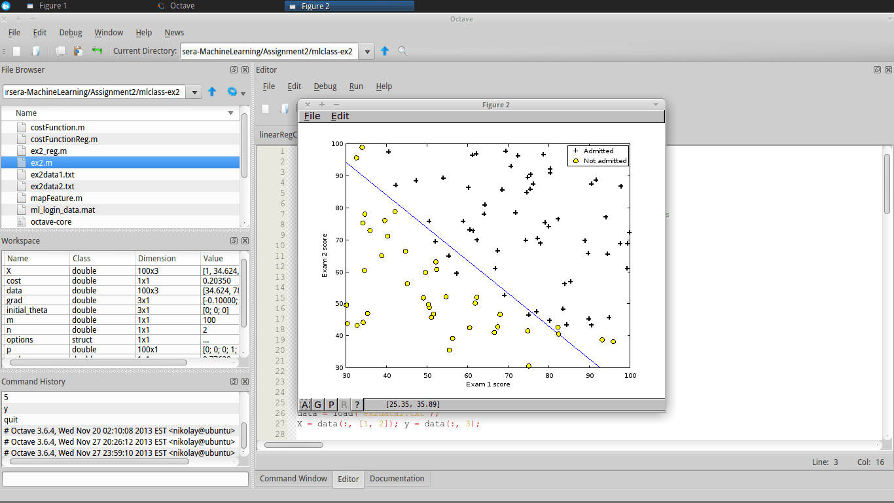The width and height of the screenshot is (894, 503).
Task: Close the Editor panel
Action: tap(888, 69)
